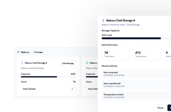Click the dark button right of Close

tap(169, 108)
